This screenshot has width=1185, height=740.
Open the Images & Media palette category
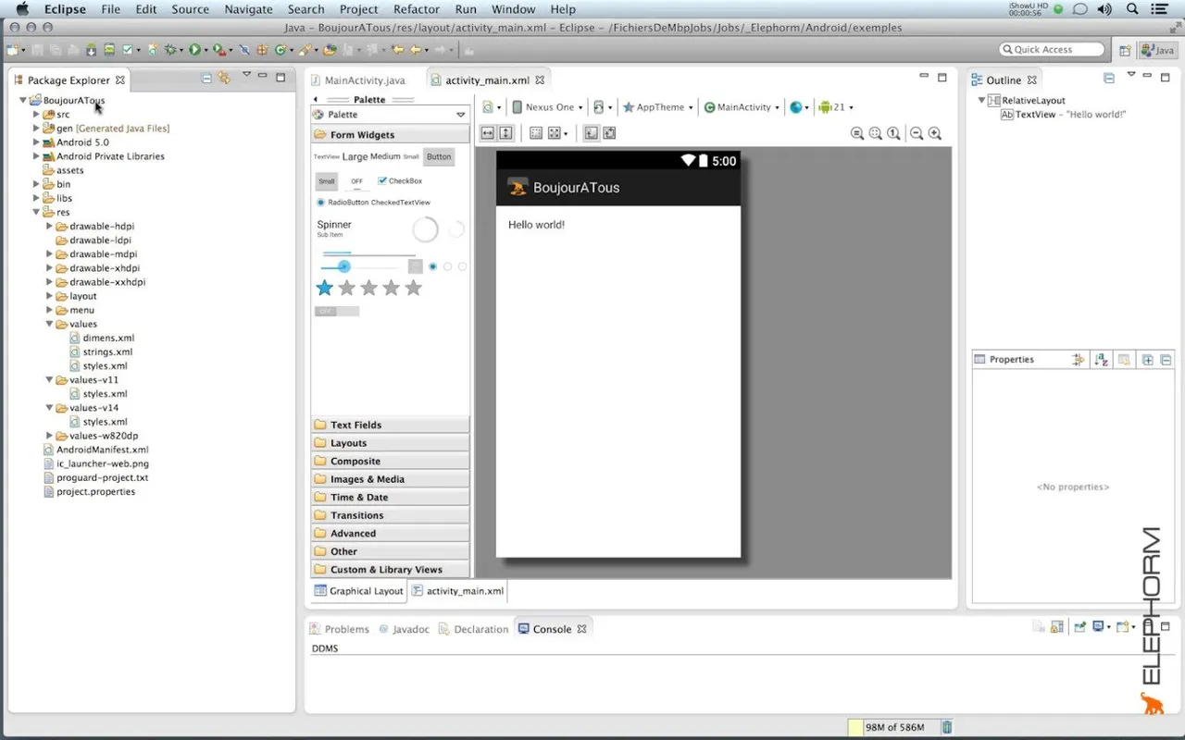click(391, 479)
